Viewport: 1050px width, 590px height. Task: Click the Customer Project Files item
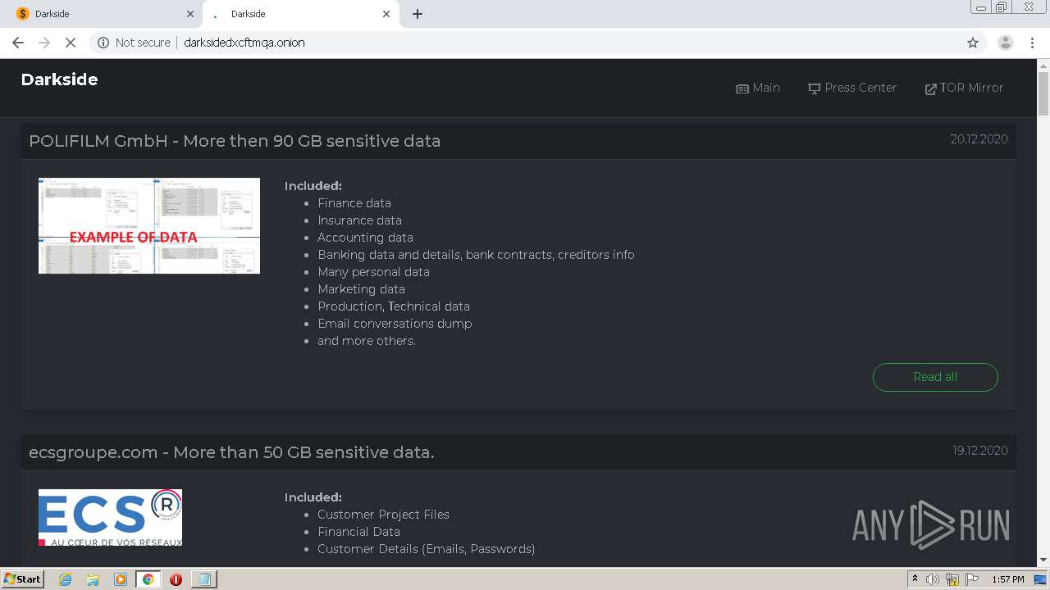[x=383, y=515]
